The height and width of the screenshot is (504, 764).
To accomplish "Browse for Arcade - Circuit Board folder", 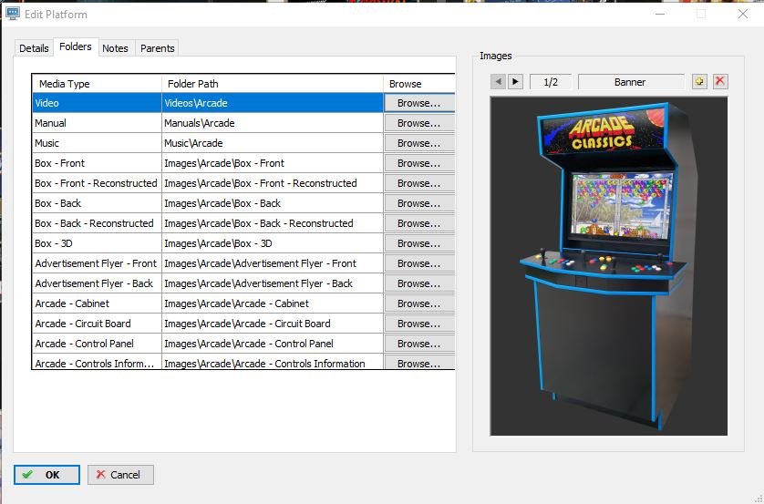I will tap(419, 324).
